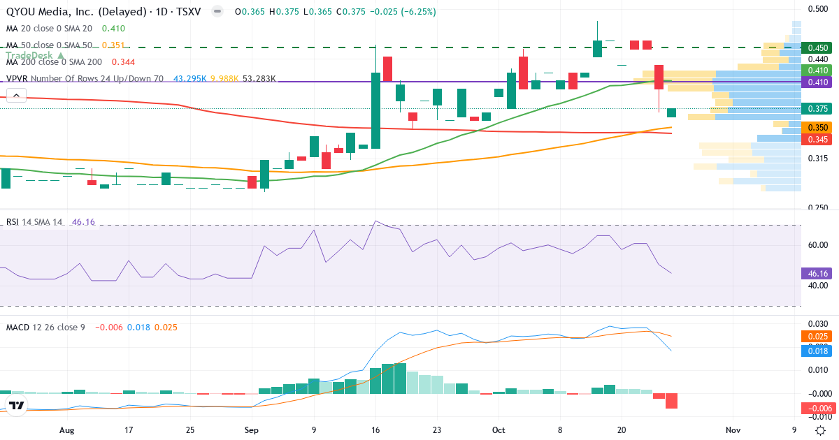839x440 pixels.
Task: Click MA 50 value 0.351 in legend
Action: tap(113, 45)
